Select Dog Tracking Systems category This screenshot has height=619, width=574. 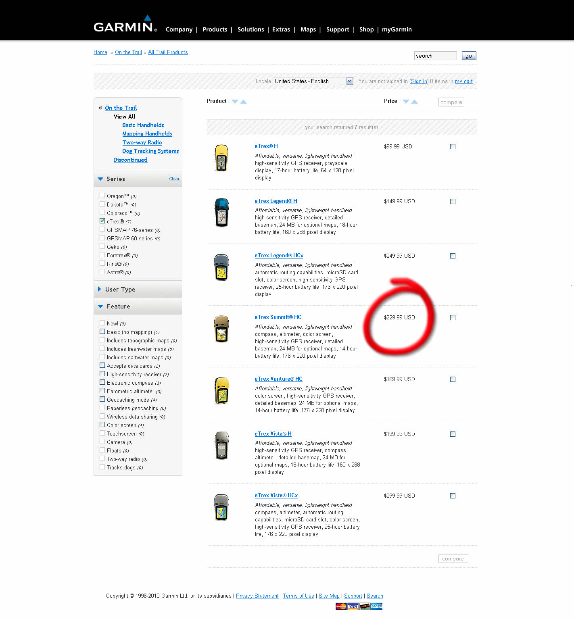150,151
